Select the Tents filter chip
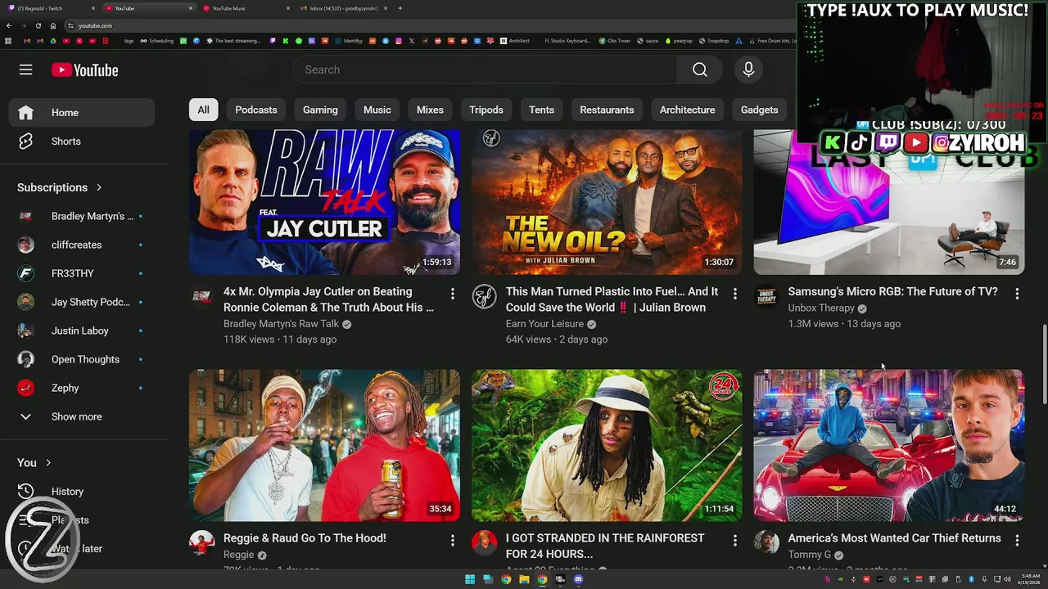The image size is (1048, 589). [541, 110]
